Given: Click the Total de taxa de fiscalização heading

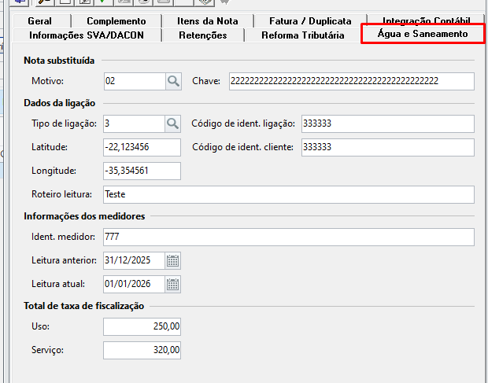Looking at the screenshot, I should pyautogui.click(x=84, y=306).
